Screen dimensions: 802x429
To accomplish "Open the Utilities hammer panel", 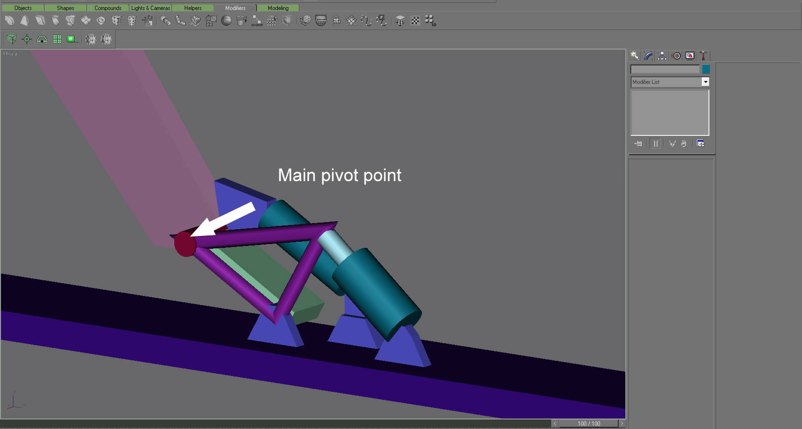I will pos(703,56).
